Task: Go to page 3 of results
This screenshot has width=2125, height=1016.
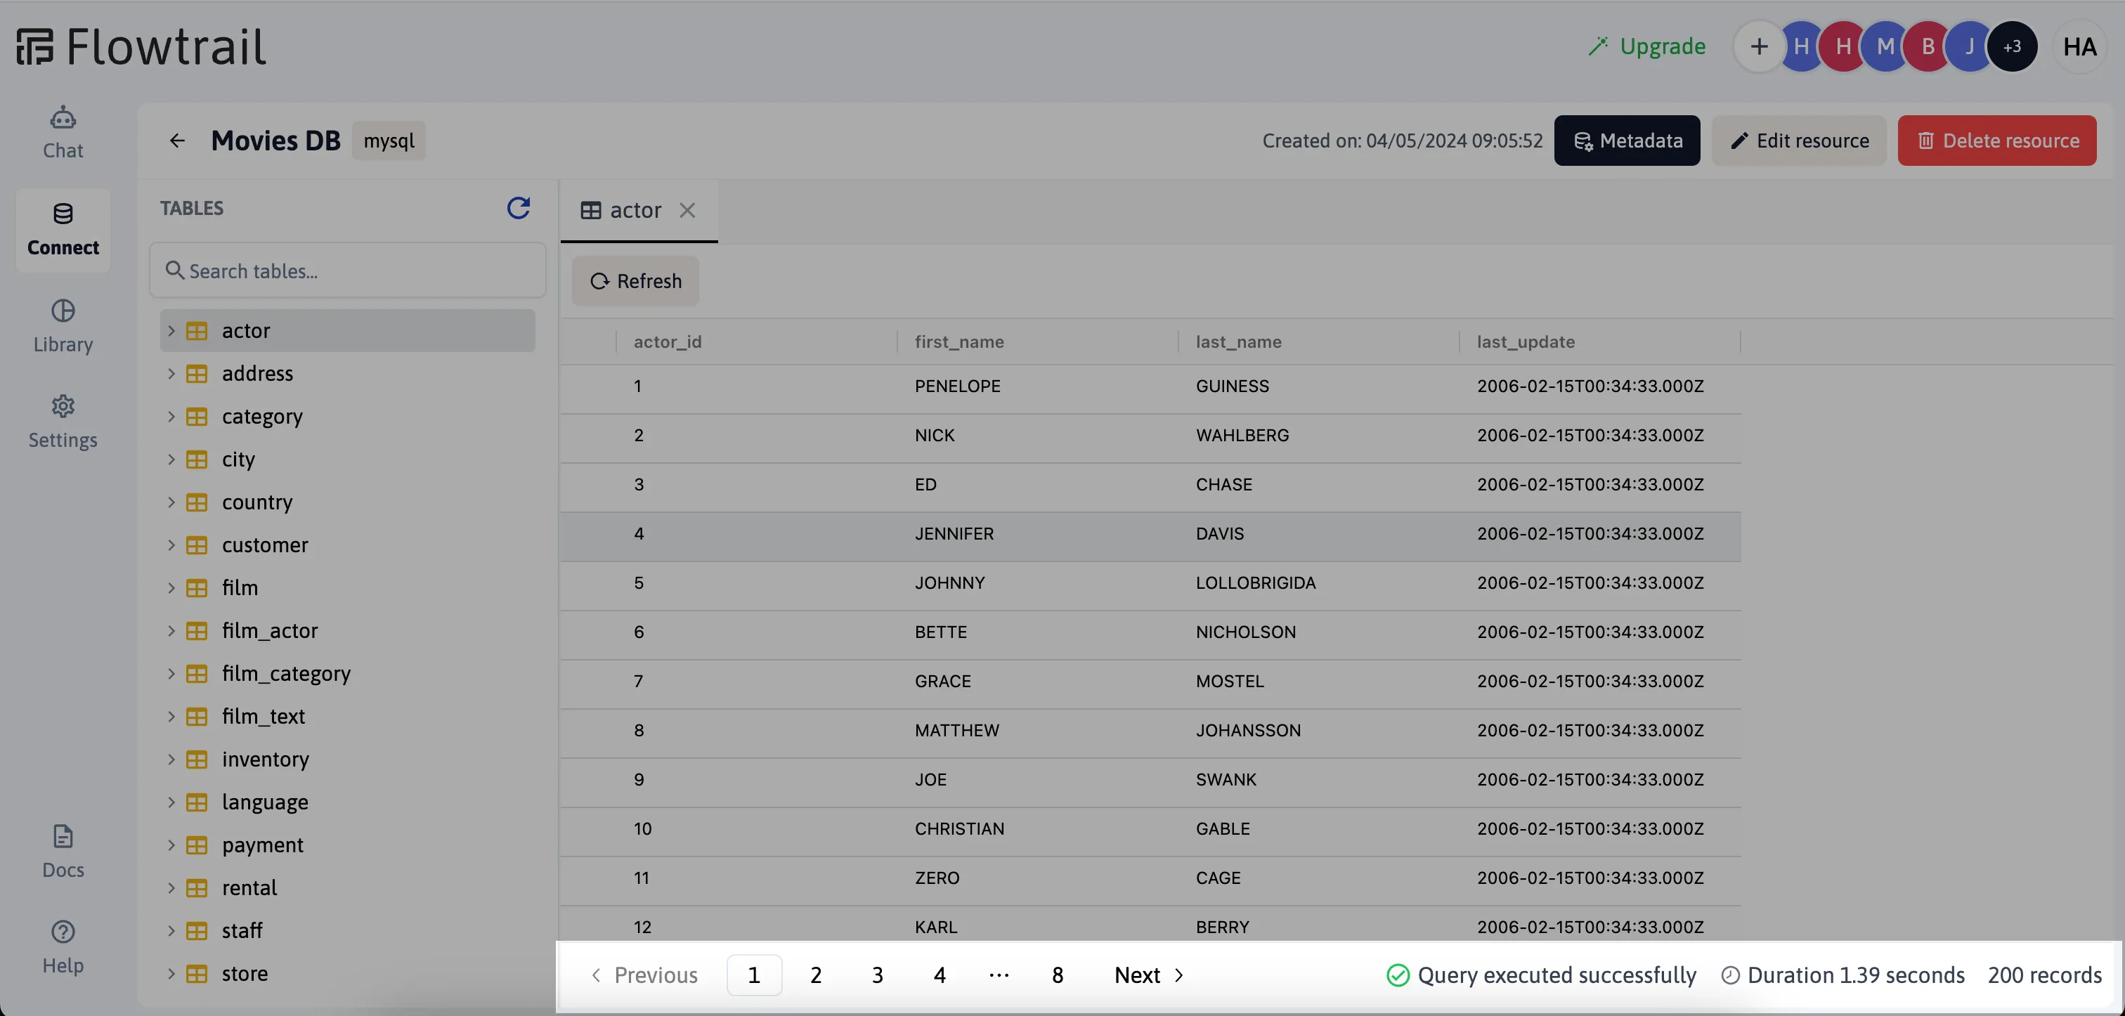Action: coord(878,975)
